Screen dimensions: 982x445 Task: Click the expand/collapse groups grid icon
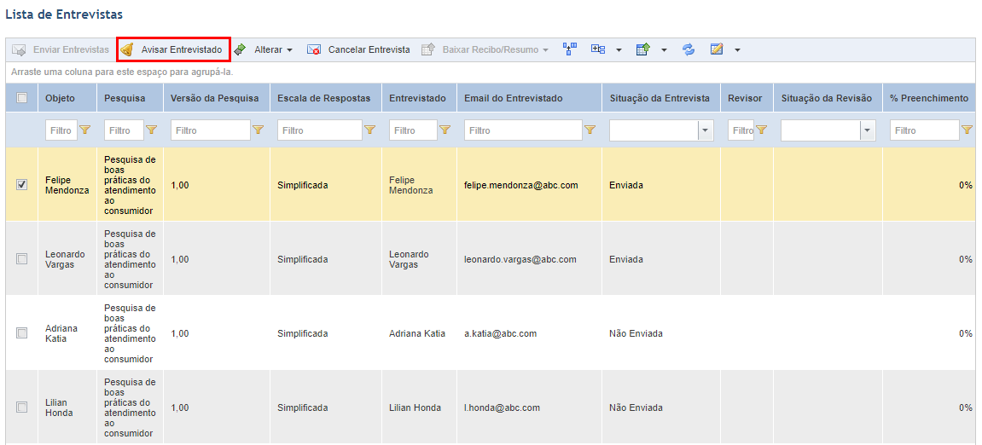pyautogui.click(x=598, y=49)
